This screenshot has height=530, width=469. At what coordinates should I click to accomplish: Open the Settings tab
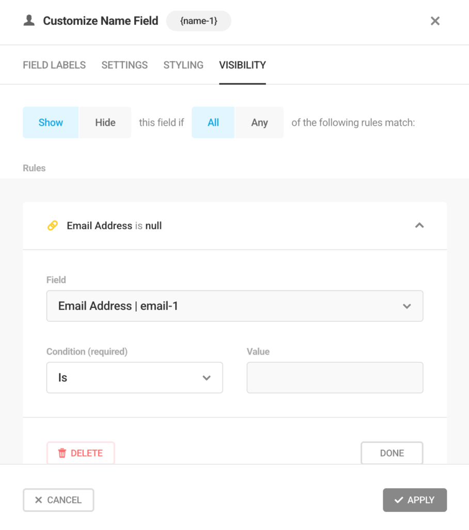click(x=124, y=65)
